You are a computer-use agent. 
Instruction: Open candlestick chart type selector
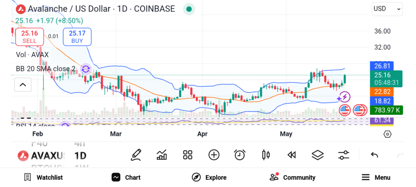266,155
